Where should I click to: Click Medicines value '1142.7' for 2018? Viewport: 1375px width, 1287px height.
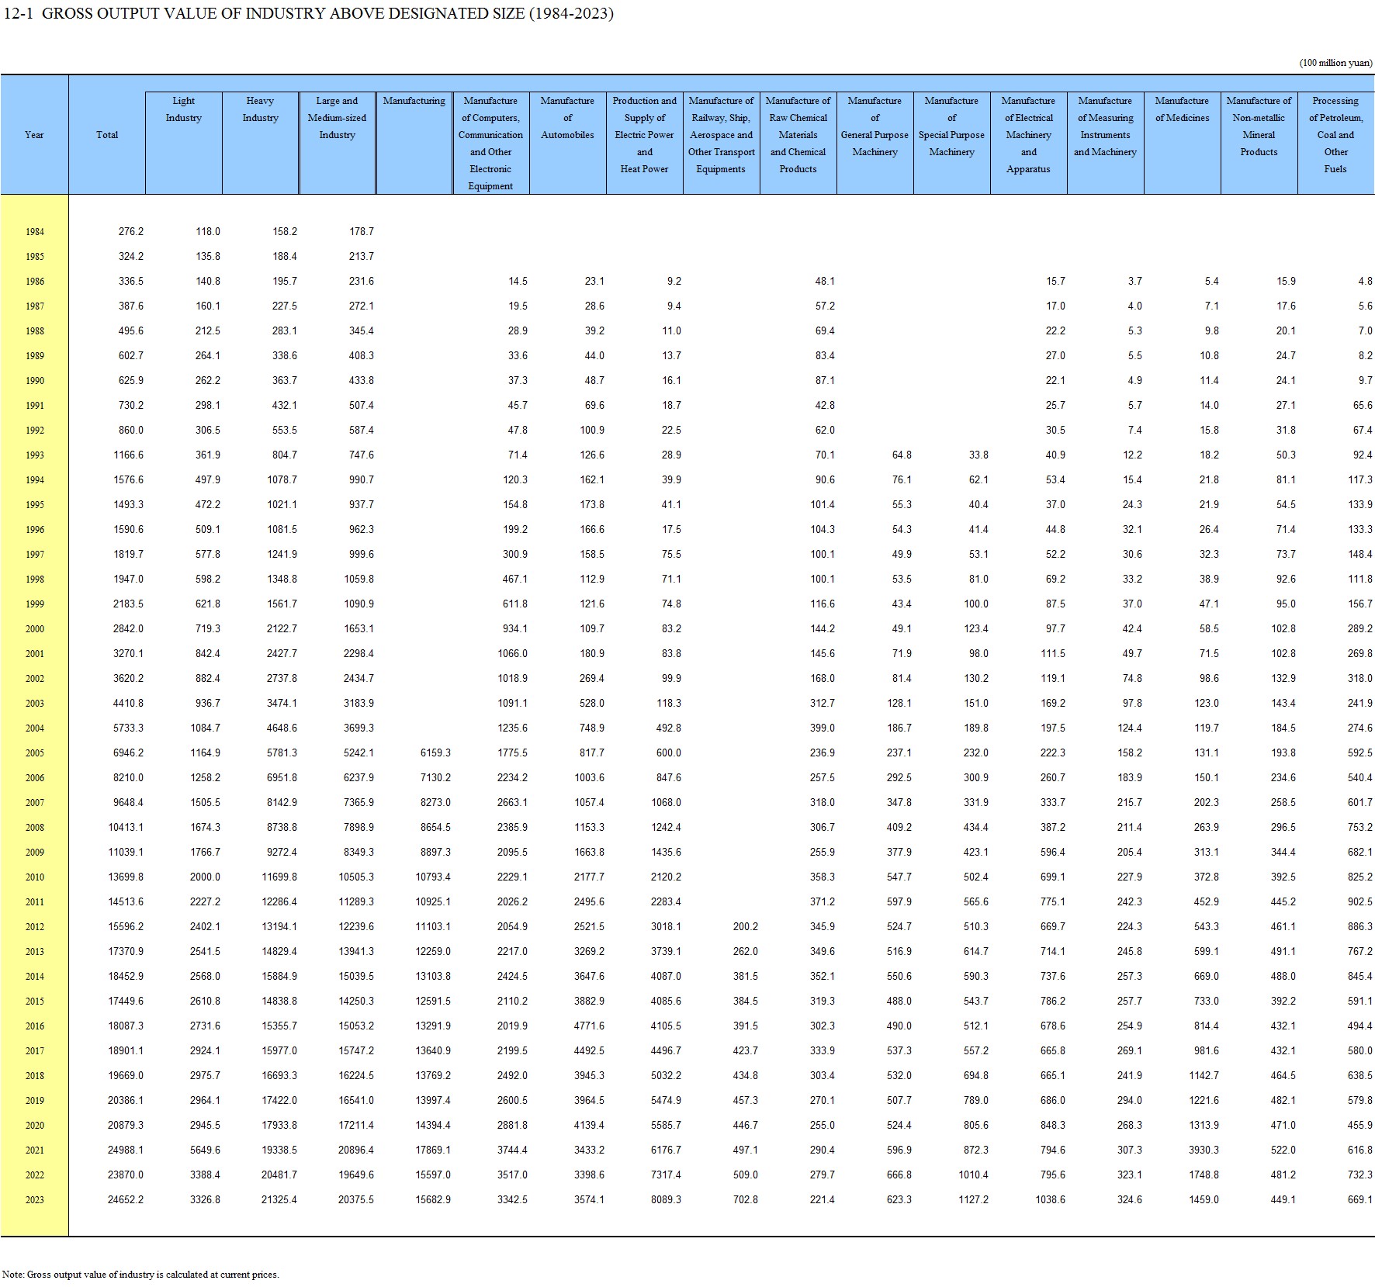[1204, 1075]
